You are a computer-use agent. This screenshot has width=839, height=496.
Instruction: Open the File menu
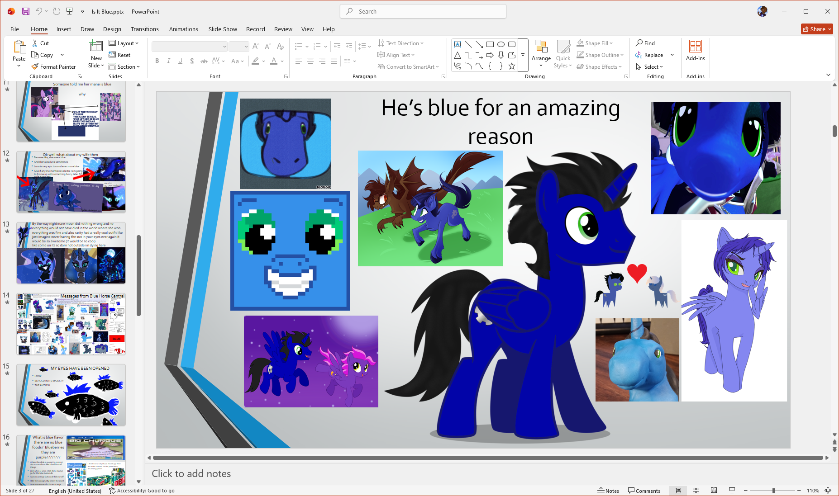[14, 29]
